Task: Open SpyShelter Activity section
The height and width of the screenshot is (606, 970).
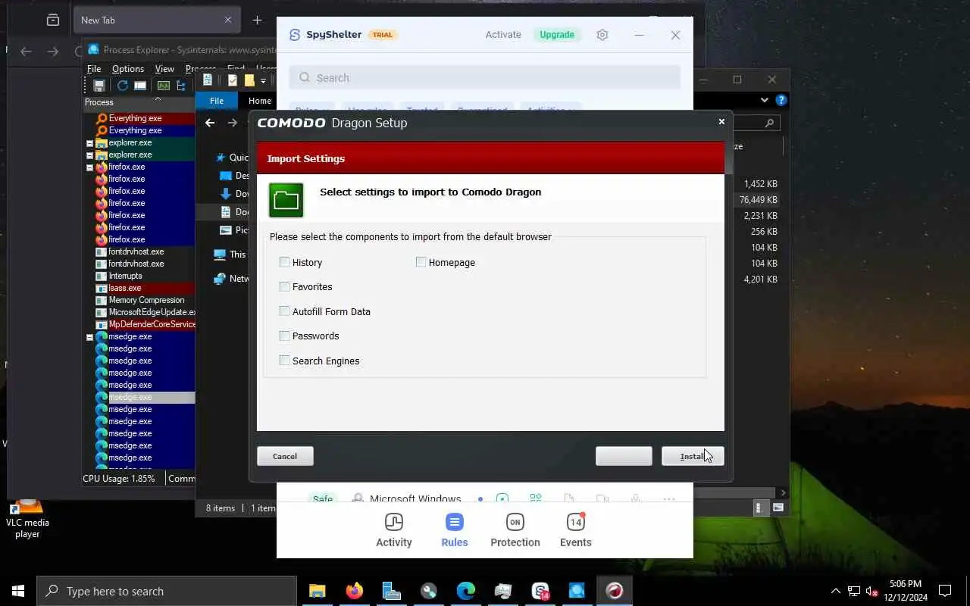Action: [394, 530]
